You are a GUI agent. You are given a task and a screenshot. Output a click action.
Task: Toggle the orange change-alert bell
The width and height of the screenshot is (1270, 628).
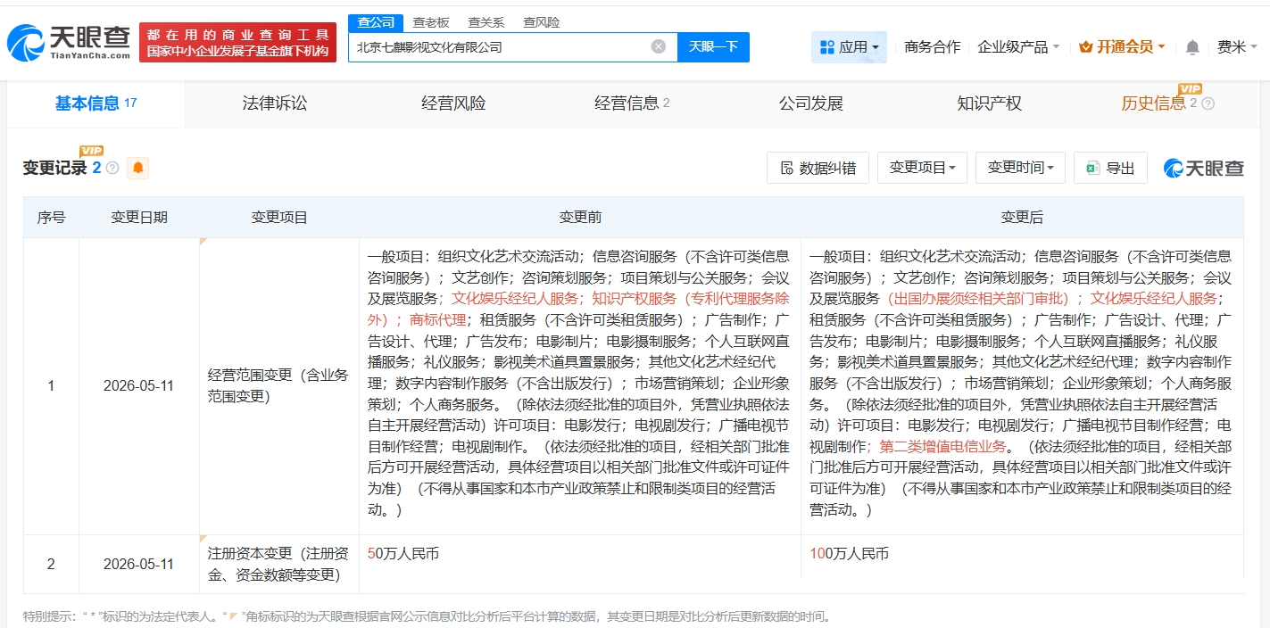138,167
